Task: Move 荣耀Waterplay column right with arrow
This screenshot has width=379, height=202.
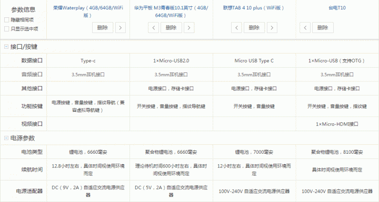Action: 121,28
